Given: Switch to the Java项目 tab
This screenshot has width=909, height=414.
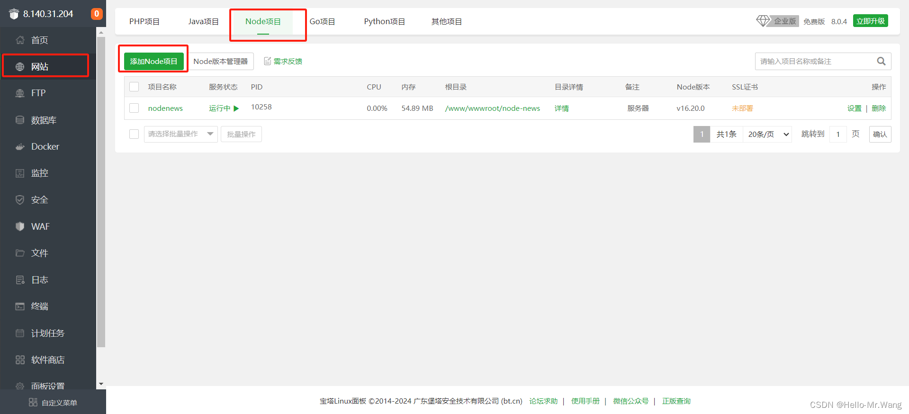Looking at the screenshot, I should point(204,21).
